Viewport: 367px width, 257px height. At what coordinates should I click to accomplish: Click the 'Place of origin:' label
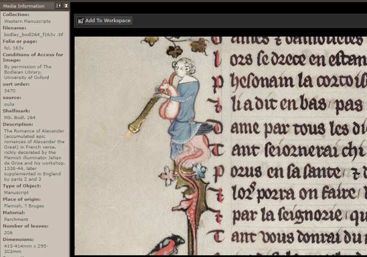pyautogui.click(x=22, y=199)
